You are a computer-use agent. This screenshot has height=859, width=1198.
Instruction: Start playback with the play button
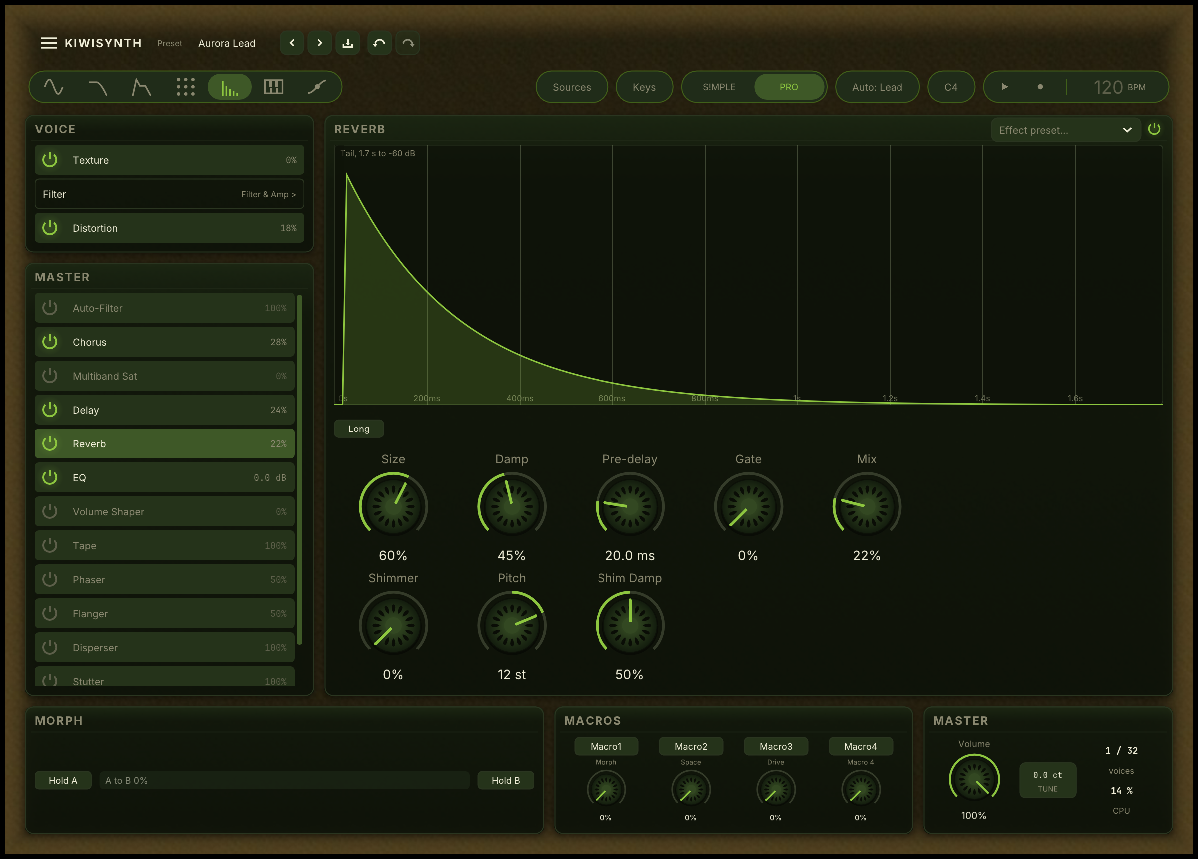(x=1005, y=87)
